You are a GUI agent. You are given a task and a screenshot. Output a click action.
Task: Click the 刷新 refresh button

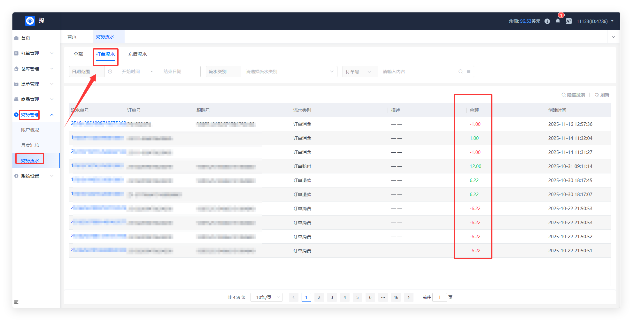602,95
